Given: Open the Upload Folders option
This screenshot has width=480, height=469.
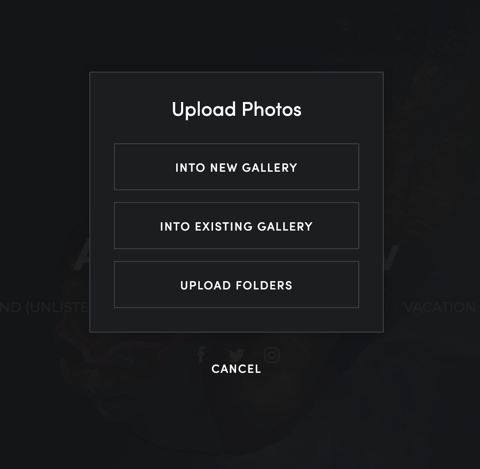Looking at the screenshot, I should click(x=237, y=285).
